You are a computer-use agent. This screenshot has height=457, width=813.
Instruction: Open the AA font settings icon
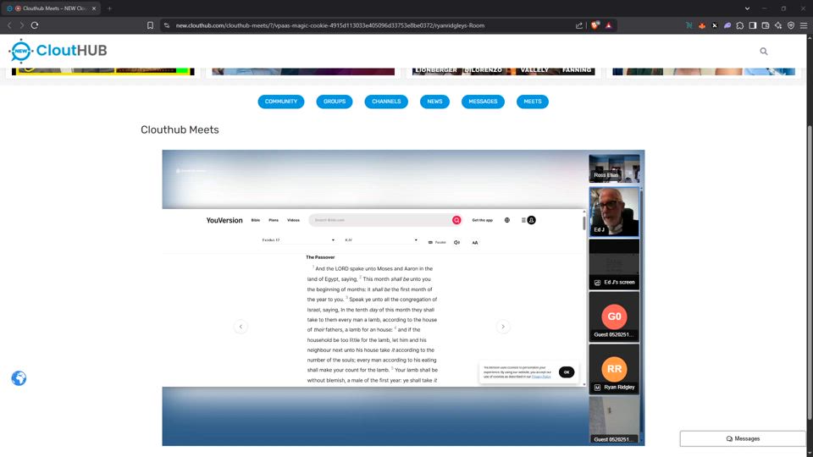(475, 242)
